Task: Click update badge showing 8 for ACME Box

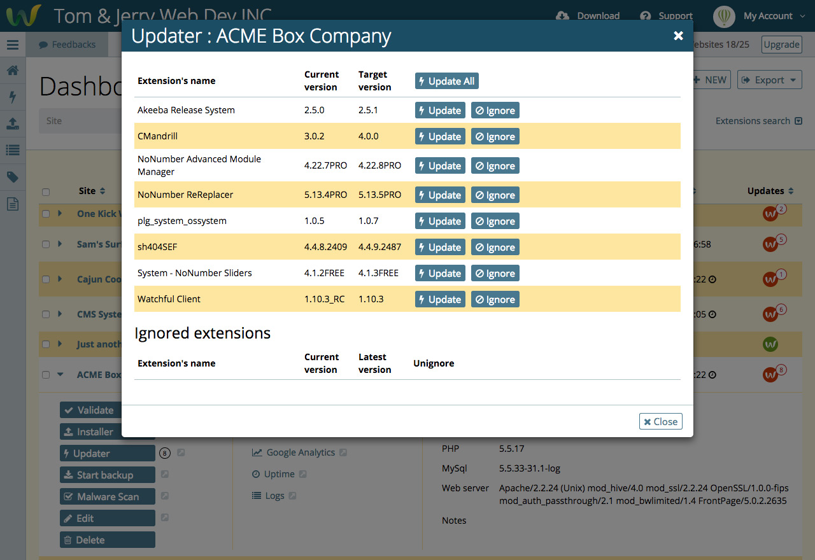Action: [774, 374]
